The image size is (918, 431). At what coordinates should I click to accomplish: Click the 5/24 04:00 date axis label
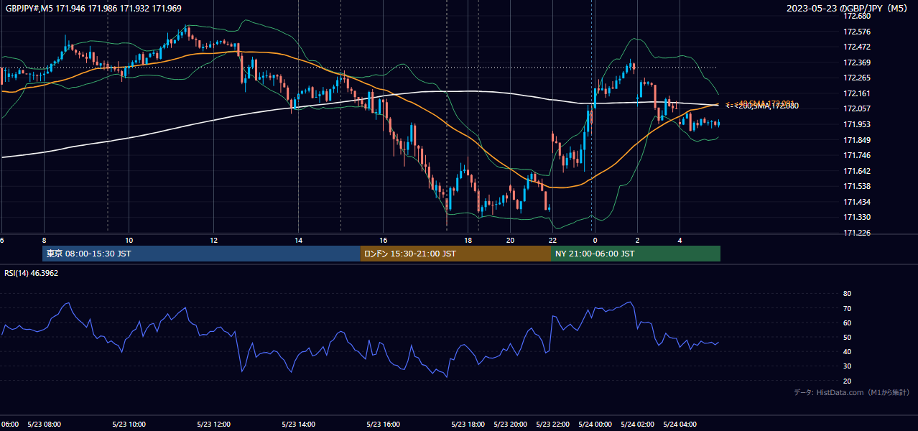(x=680, y=424)
